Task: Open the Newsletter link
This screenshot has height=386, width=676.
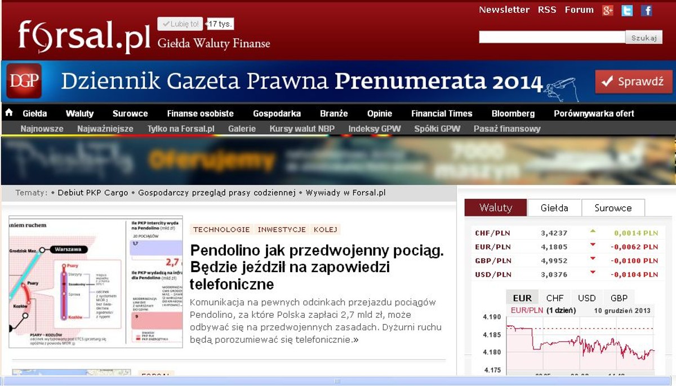Action: click(x=504, y=10)
